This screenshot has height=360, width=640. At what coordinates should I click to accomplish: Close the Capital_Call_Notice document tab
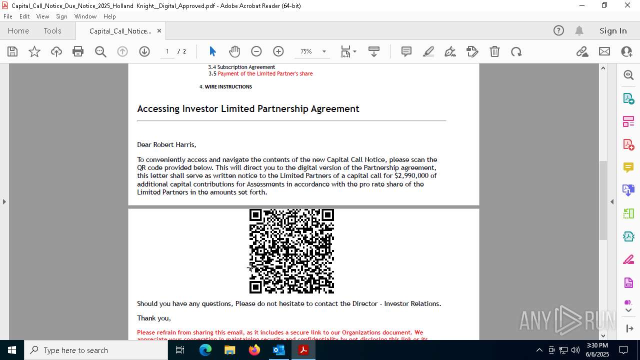159,30
